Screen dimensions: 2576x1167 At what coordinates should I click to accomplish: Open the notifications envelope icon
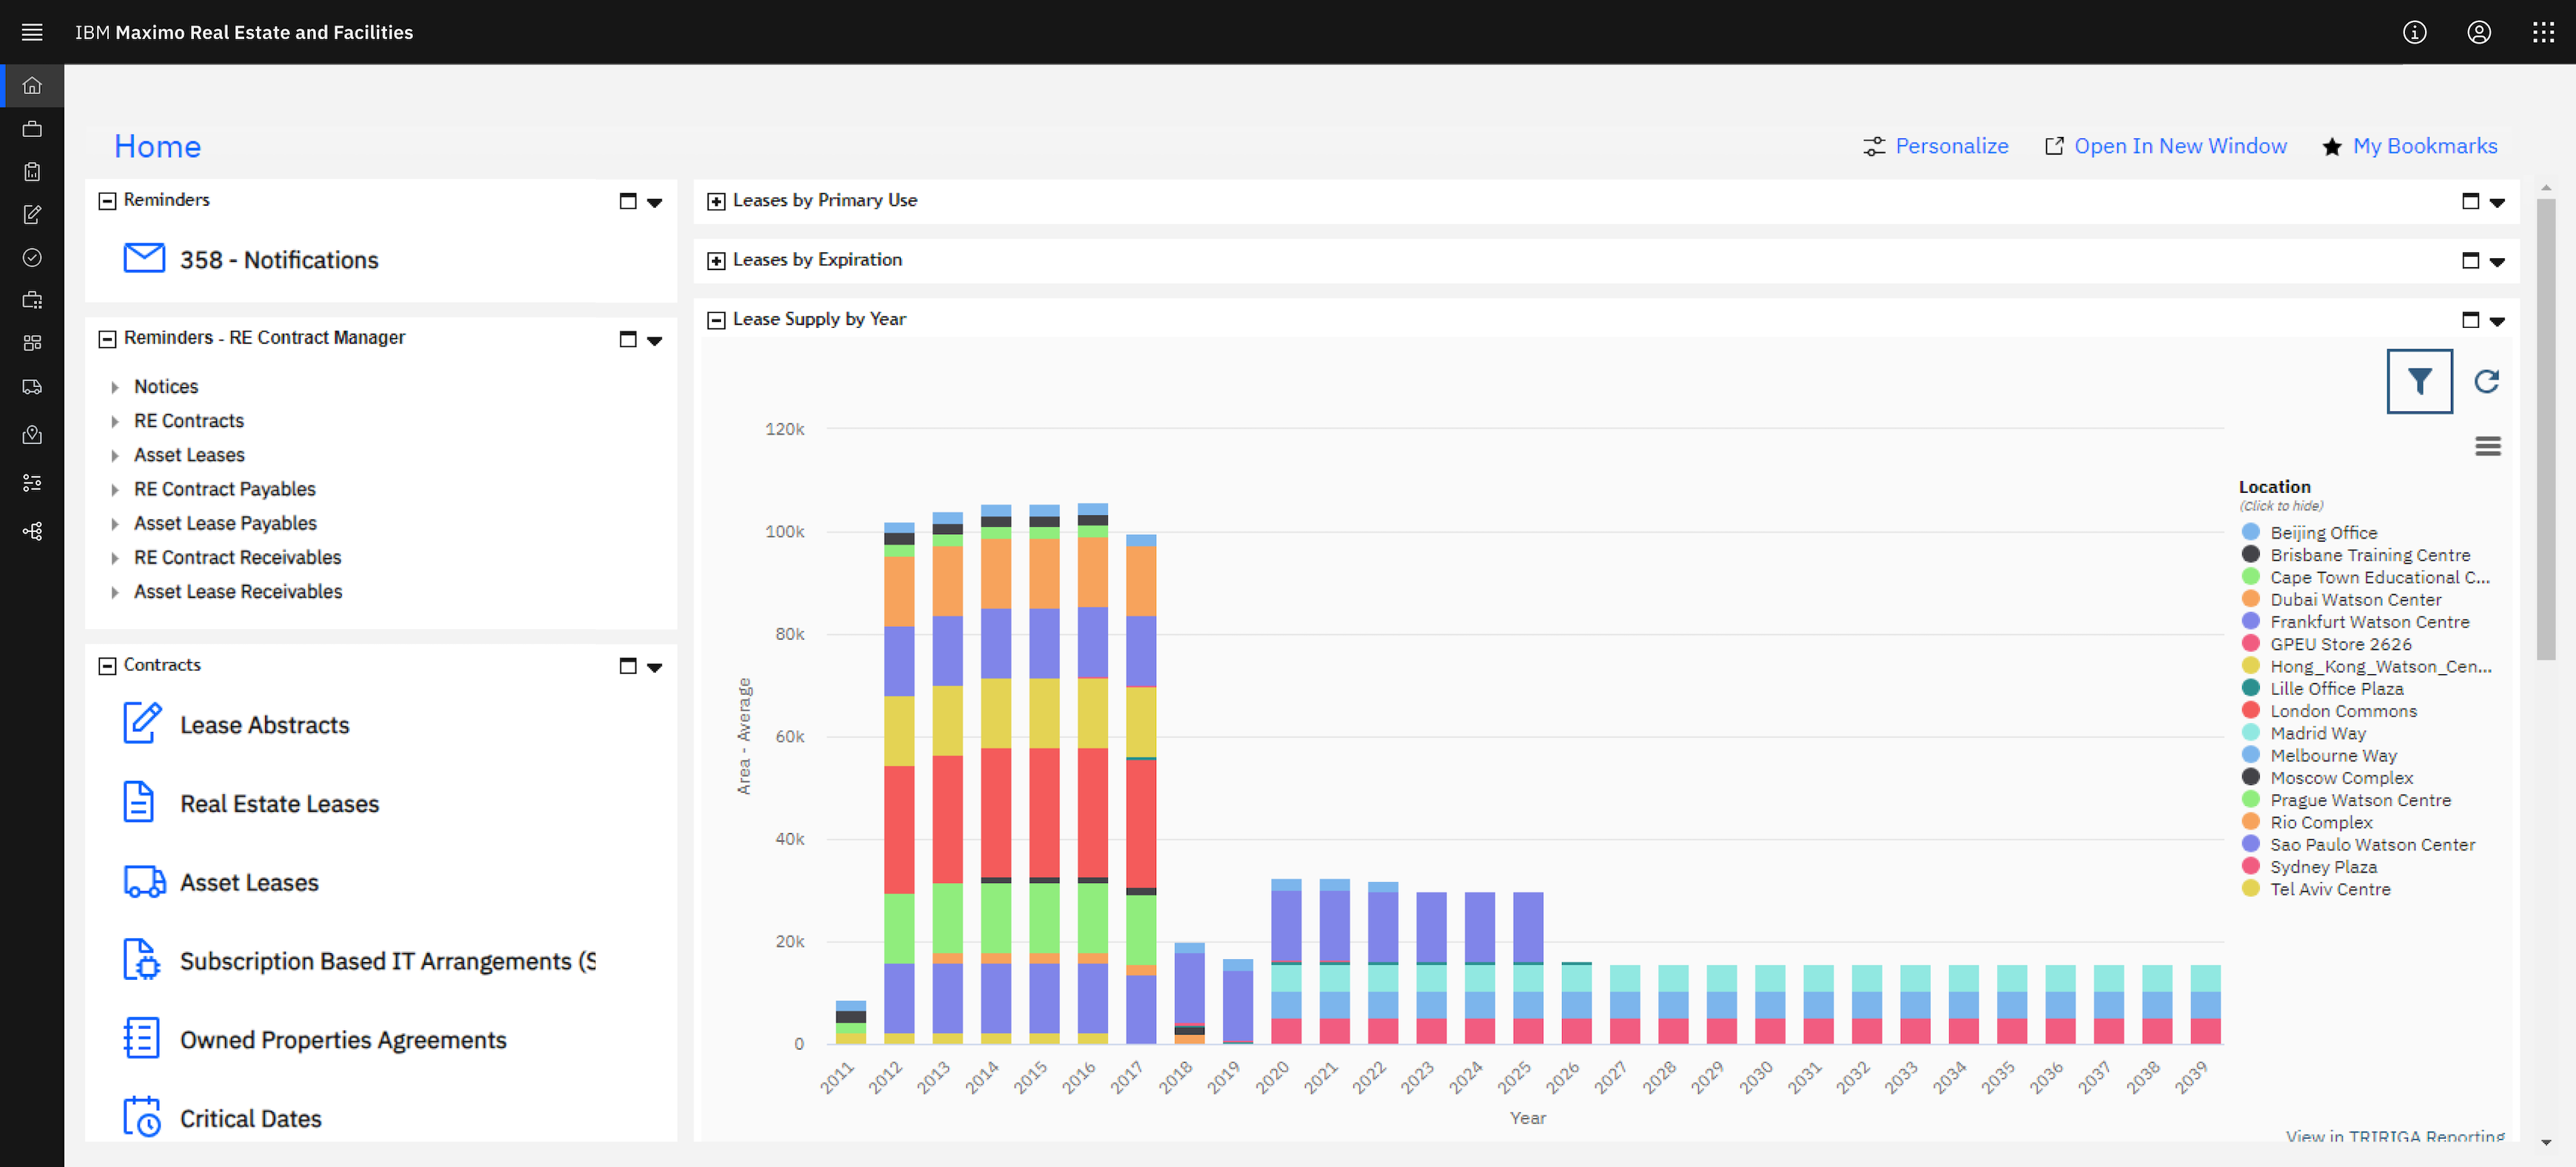pyautogui.click(x=144, y=259)
